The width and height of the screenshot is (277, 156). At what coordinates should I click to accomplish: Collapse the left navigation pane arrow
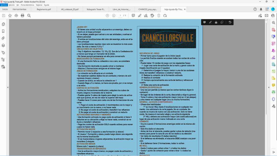[8, 88]
